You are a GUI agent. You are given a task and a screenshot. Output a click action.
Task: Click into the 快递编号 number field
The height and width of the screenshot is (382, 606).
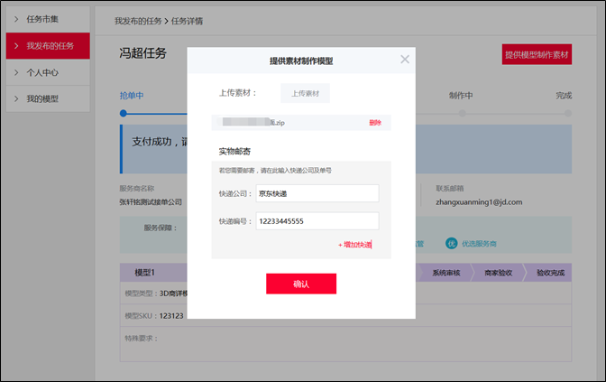pyautogui.click(x=317, y=221)
